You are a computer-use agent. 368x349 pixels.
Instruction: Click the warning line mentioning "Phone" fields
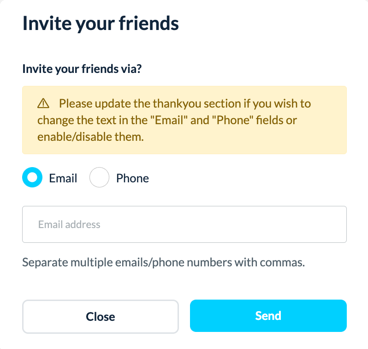tap(167, 120)
